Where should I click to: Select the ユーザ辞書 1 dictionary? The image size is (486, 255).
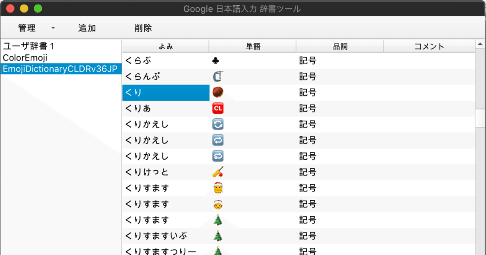[61, 46]
